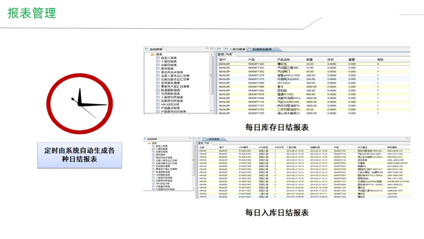Select ABC动态分析 in the 每日库存日结报表 screenshot tree
This screenshot has height=239, width=424.
click(170, 104)
